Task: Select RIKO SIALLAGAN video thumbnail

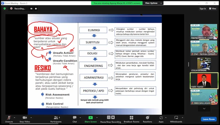Action: tap(204, 97)
